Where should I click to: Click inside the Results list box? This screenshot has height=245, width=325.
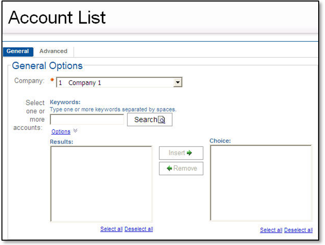[101, 184]
